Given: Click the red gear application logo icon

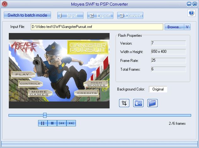Looking at the screenshot, I should (5, 4).
